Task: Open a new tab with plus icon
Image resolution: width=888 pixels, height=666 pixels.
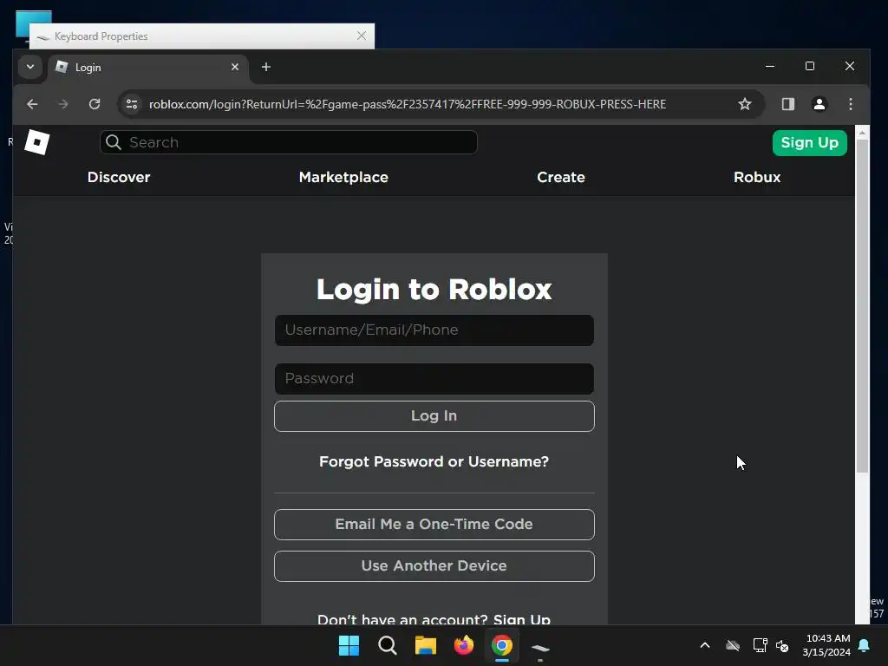Action: pyautogui.click(x=265, y=67)
